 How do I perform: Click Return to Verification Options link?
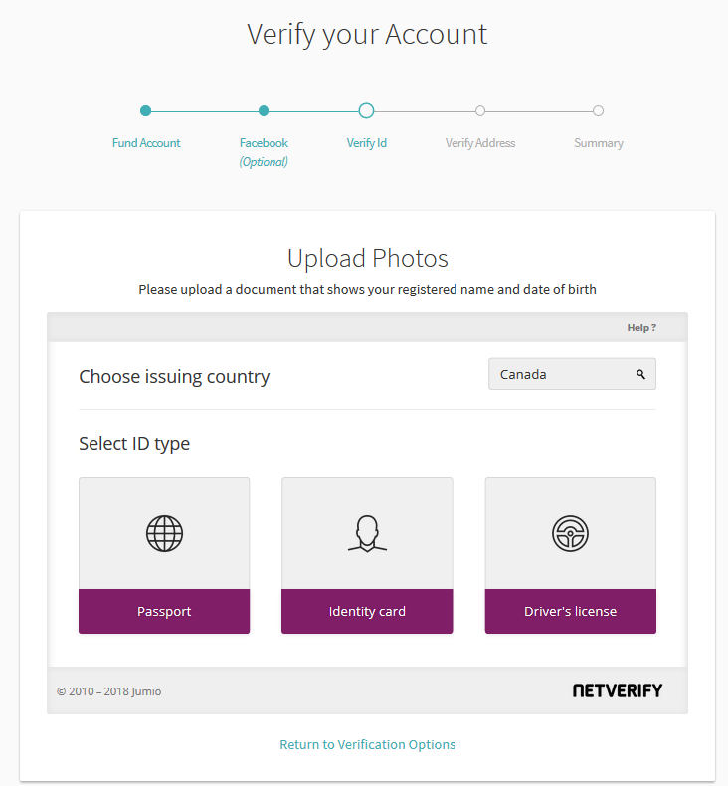click(368, 745)
